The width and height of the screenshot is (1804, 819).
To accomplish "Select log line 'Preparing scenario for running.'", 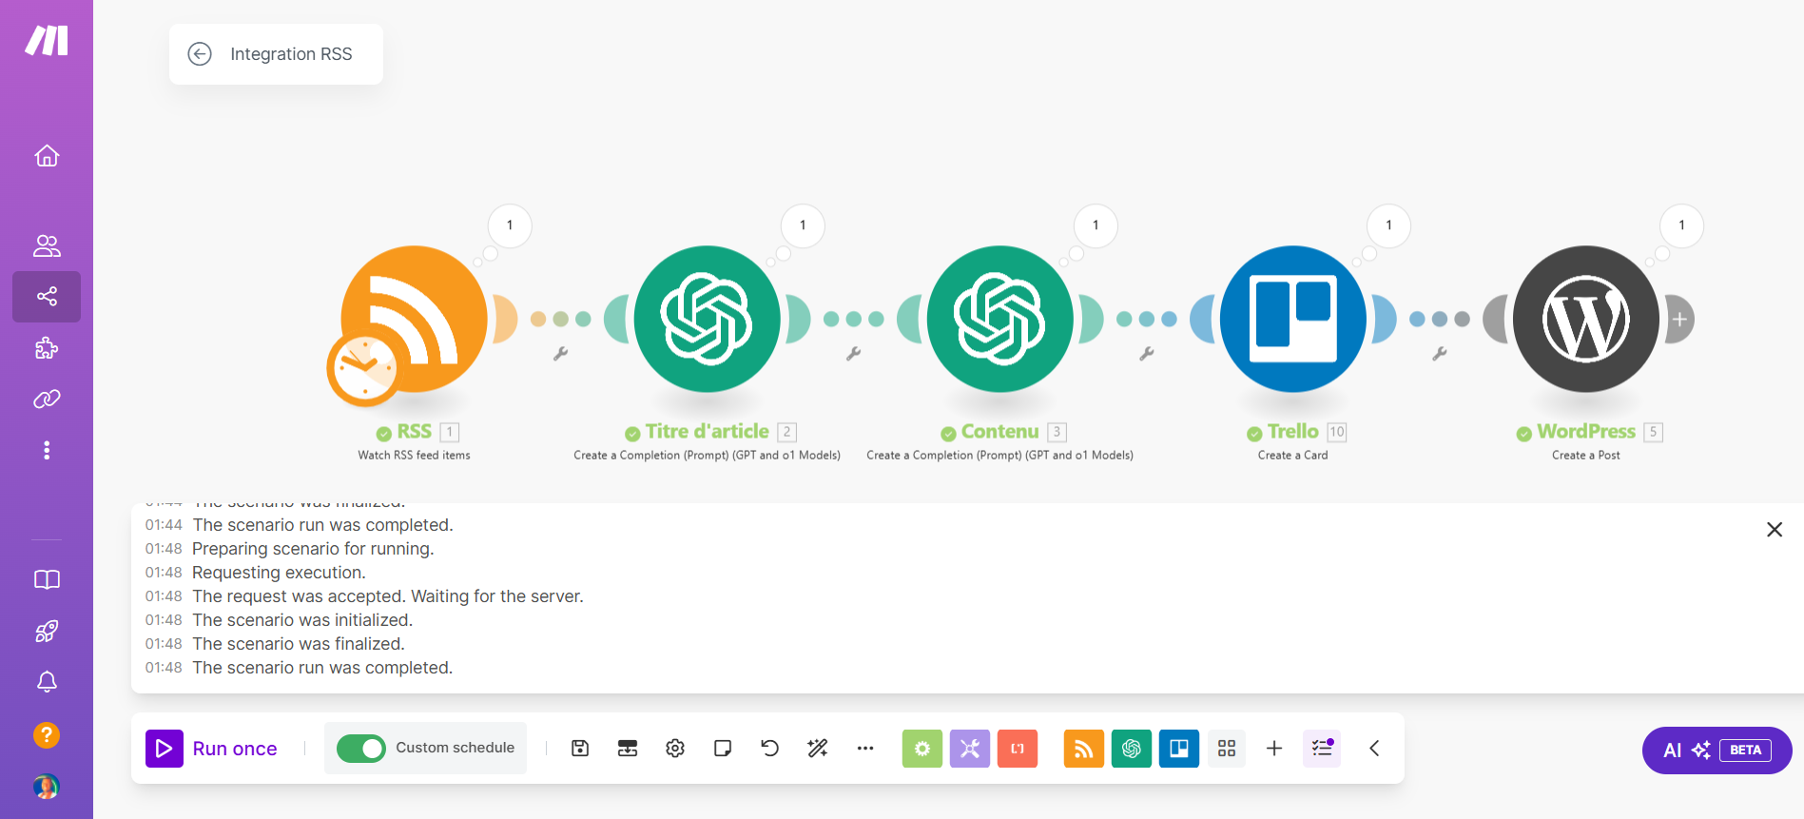I will click(x=313, y=549).
